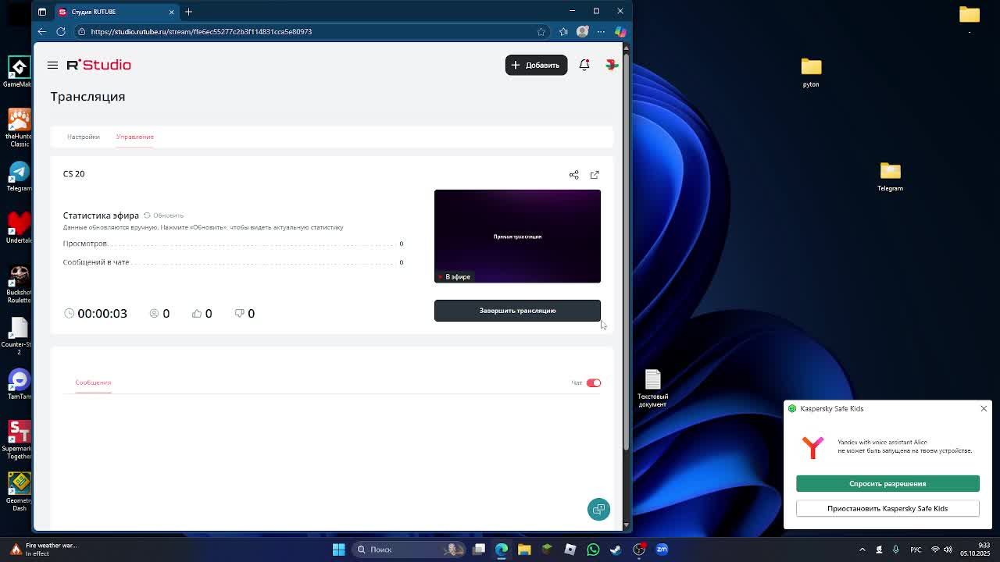
Task: Open the pyton desktop folder
Action: [x=811, y=73]
